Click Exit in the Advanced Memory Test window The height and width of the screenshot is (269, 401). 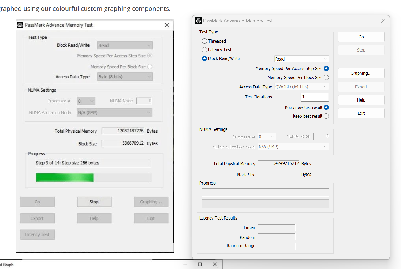click(x=361, y=113)
